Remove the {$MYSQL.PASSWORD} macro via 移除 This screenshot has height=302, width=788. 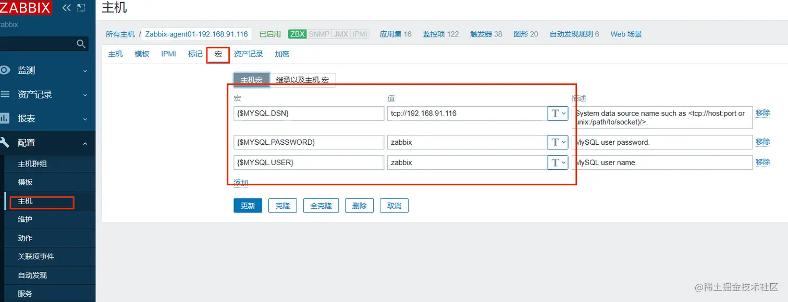[x=763, y=142]
